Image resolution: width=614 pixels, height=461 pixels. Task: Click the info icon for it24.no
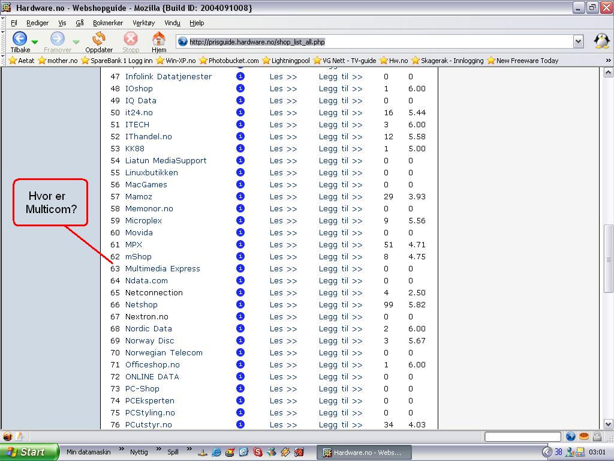(240, 112)
